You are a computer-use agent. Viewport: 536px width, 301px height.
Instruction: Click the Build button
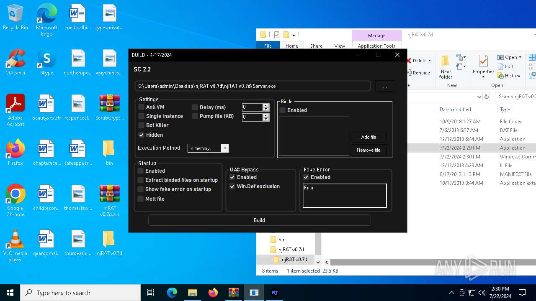point(259,220)
